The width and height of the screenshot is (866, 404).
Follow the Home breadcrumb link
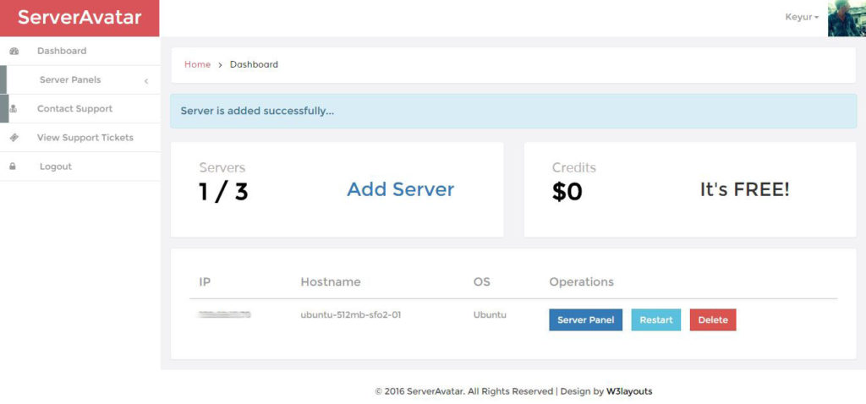(197, 64)
